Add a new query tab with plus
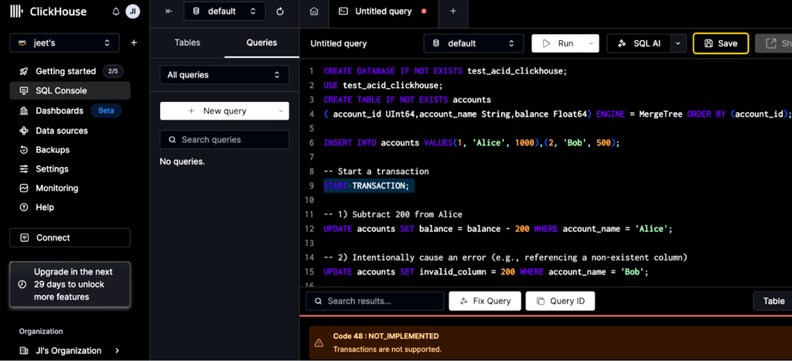 tap(452, 11)
